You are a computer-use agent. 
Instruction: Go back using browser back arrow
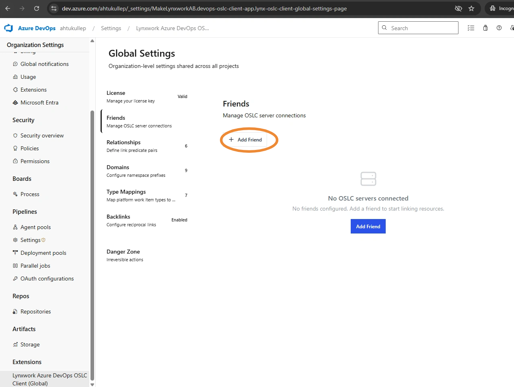[8, 8]
